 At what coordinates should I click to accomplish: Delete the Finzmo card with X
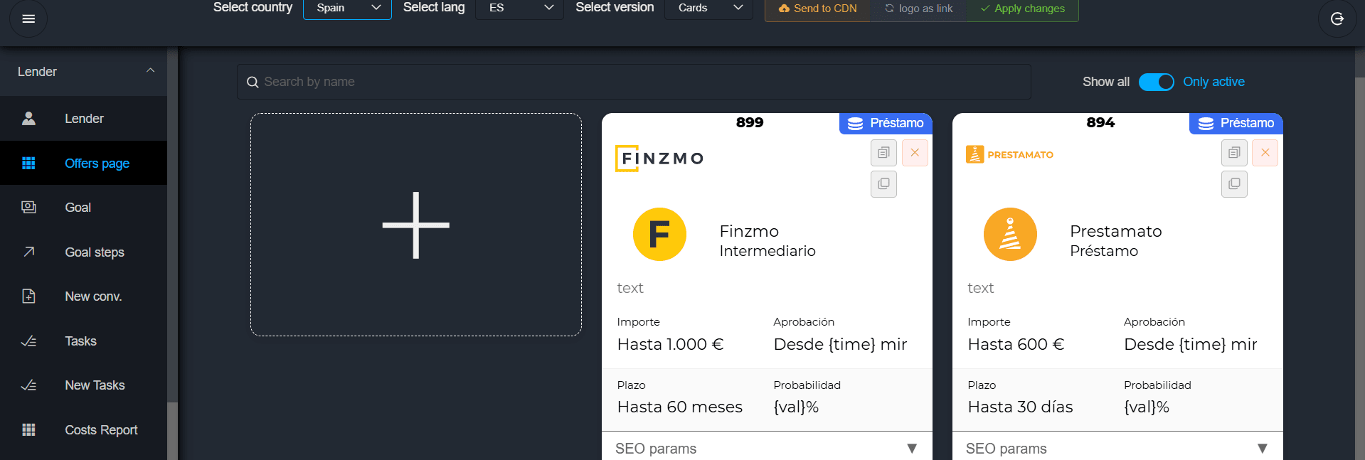click(x=915, y=153)
